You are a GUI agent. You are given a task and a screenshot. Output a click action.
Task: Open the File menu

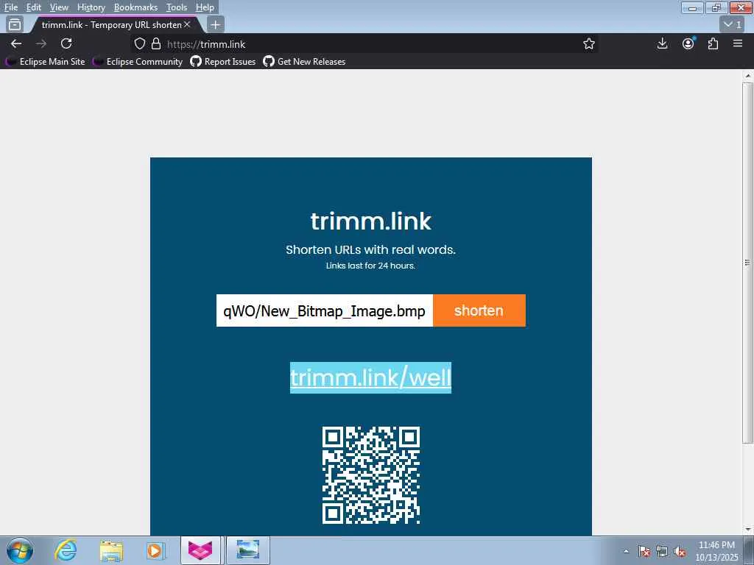[10, 7]
